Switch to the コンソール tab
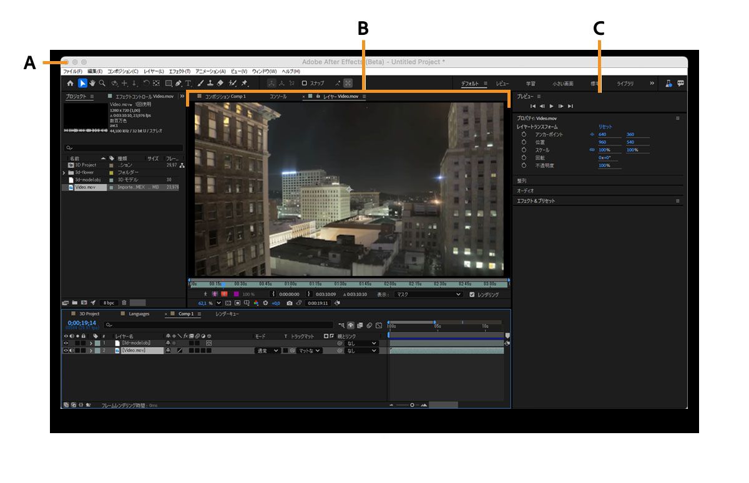749x483 pixels. (278, 97)
